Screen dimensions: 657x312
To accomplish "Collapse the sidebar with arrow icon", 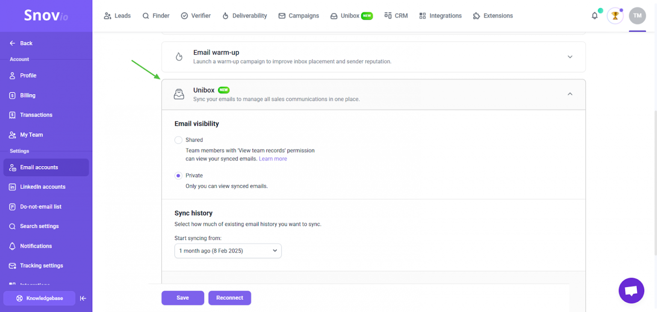I will click(x=83, y=298).
